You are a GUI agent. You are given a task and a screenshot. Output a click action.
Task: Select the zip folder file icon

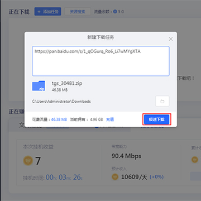[x=39, y=86]
